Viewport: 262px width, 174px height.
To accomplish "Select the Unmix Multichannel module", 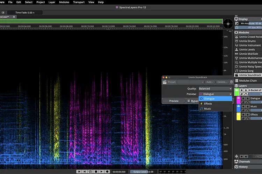I will (248, 58).
